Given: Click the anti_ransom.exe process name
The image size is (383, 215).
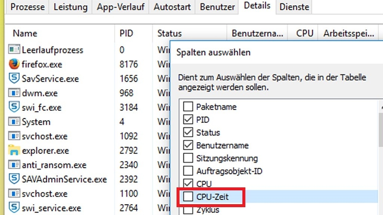Looking at the screenshot, I should click(54, 165).
